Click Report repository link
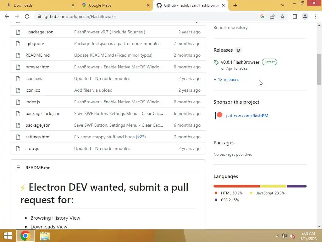Image resolution: width=322 pixels, height=242 pixels. (x=230, y=27)
